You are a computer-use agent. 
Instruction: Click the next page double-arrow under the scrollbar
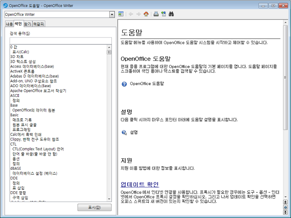pos(286,212)
